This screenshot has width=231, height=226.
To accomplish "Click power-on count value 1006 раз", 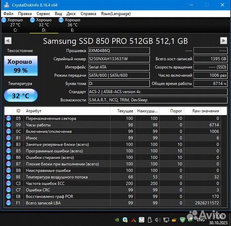I will coord(211,75).
